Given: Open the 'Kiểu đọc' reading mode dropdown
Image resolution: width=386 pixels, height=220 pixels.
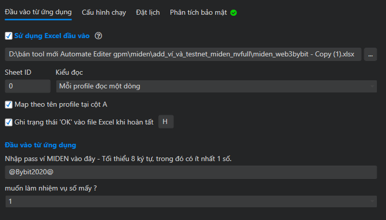Looking at the screenshot, I should [216, 86].
